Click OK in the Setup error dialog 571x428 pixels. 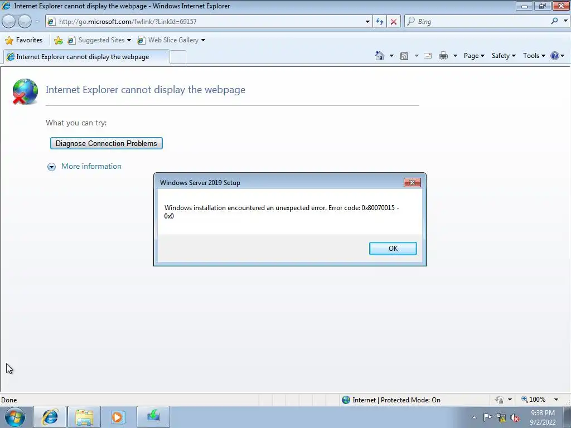393,248
